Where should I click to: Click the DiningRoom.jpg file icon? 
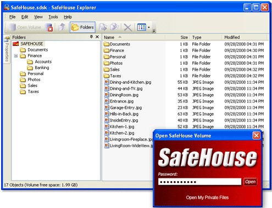click(x=107, y=95)
